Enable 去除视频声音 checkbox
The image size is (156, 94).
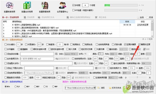(97, 44)
